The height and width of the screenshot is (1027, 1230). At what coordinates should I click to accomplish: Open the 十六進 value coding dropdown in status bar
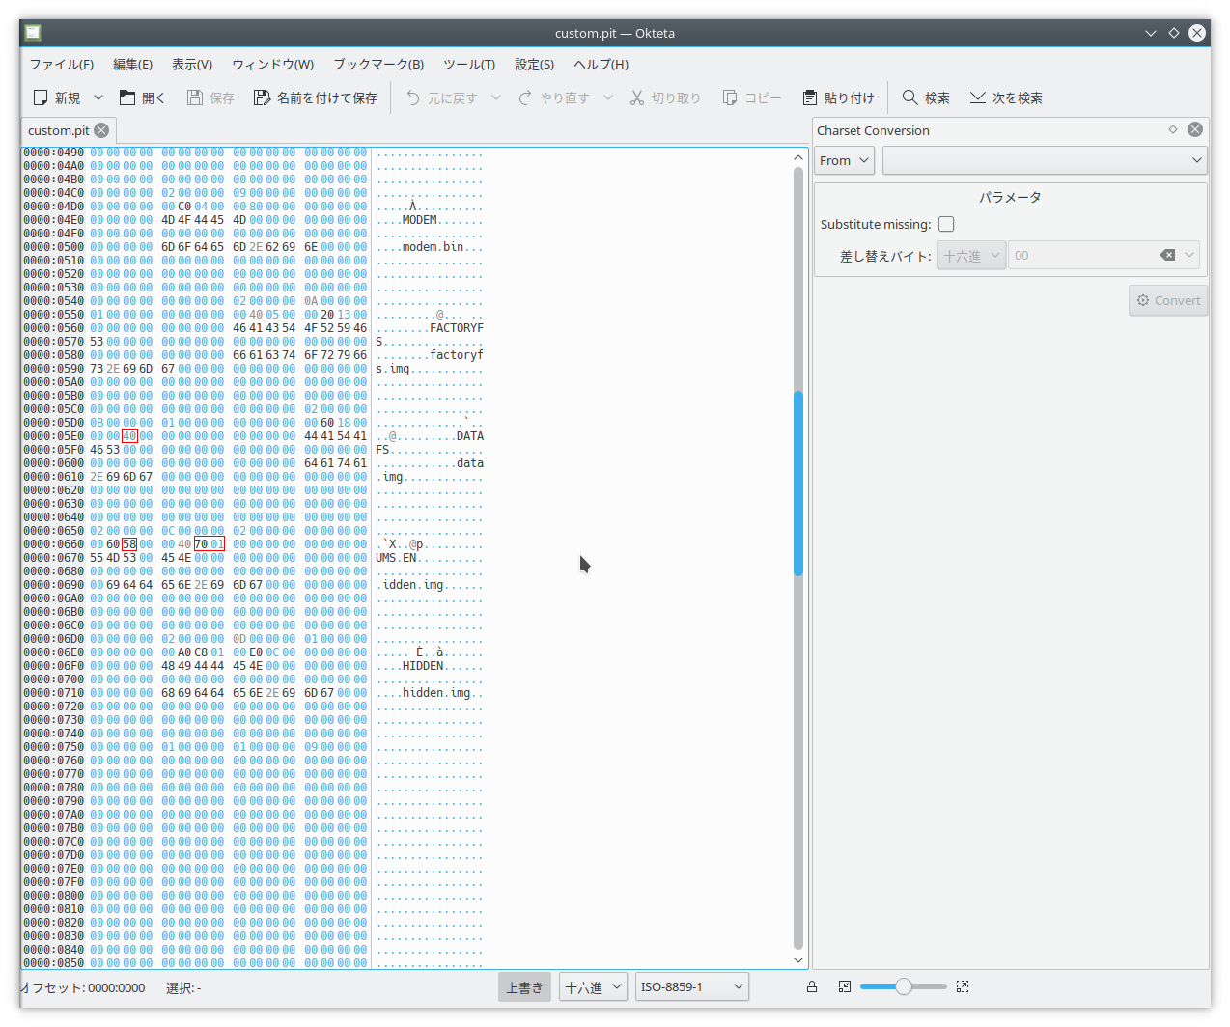[x=593, y=987]
